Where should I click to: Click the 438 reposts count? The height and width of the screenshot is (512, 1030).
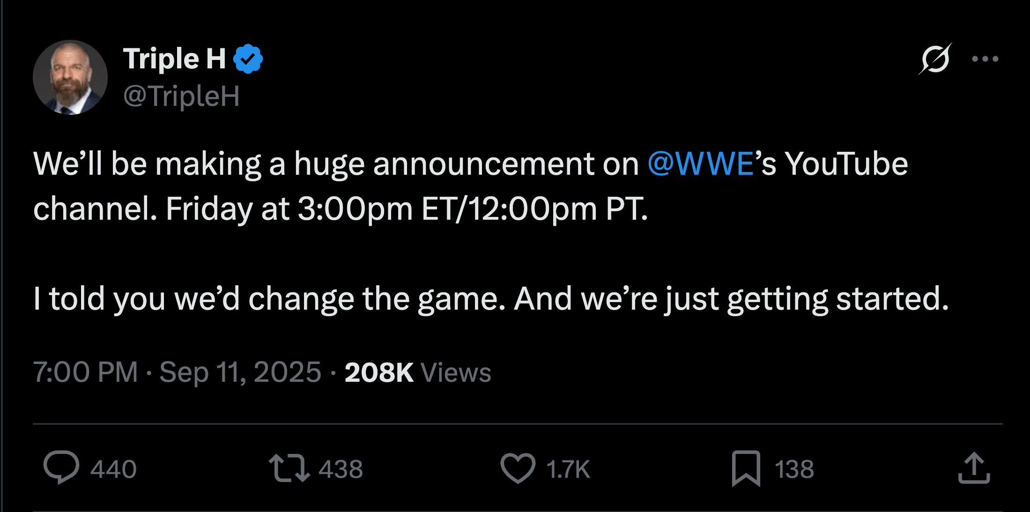point(341,469)
